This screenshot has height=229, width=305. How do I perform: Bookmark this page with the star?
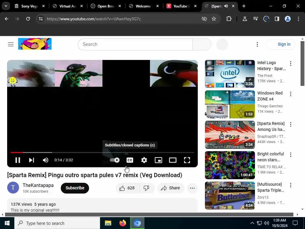[x=214, y=19]
